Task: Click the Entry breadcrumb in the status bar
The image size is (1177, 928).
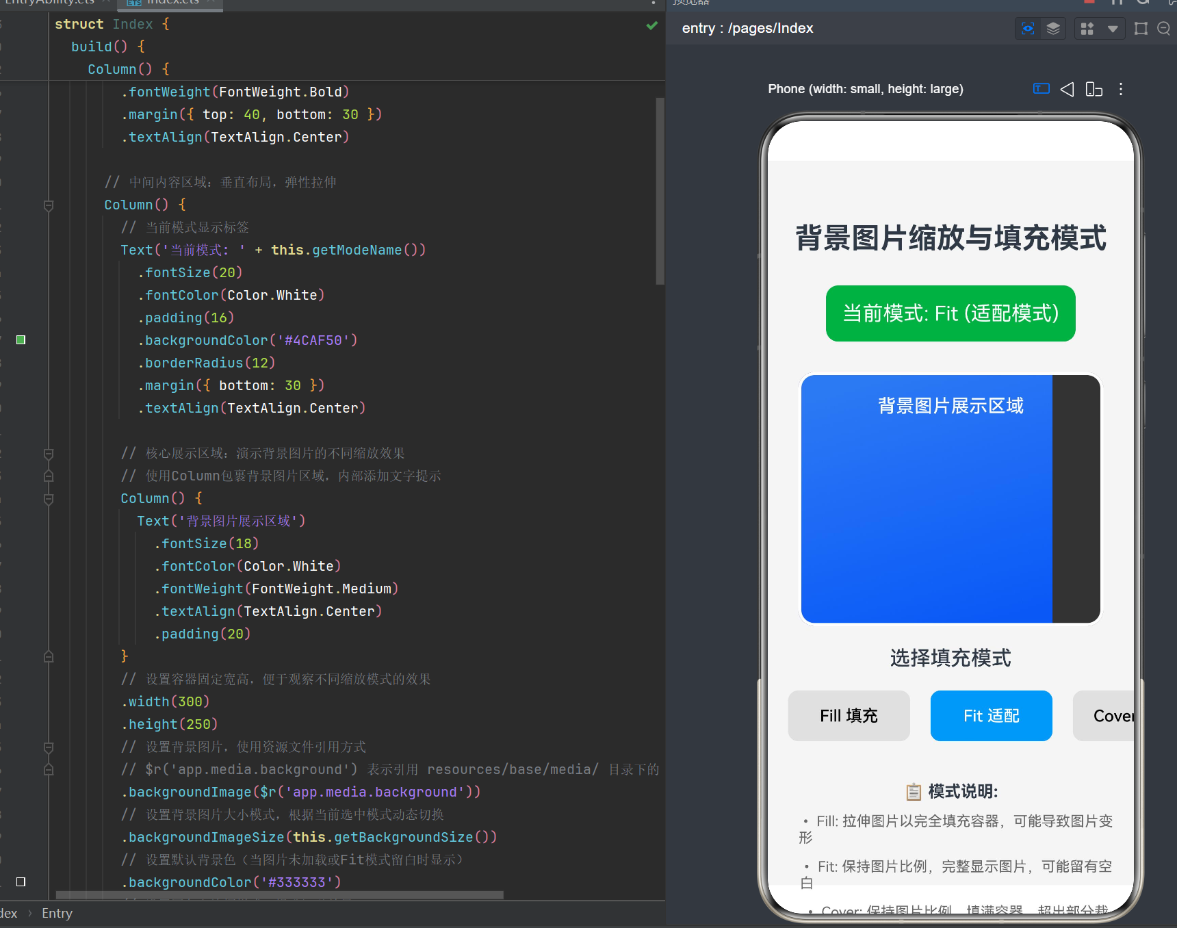Action: coord(57,913)
